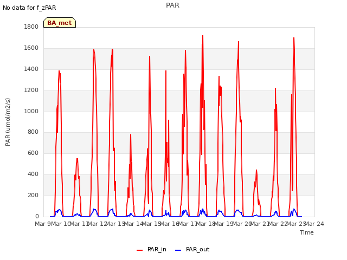Click the PAR chart title

click(172, 5)
